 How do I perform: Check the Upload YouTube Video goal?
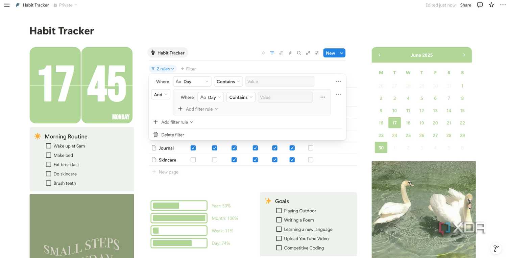click(279, 238)
